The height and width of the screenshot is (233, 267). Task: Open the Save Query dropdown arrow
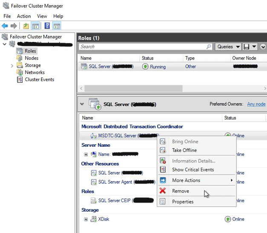tap(254, 47)
